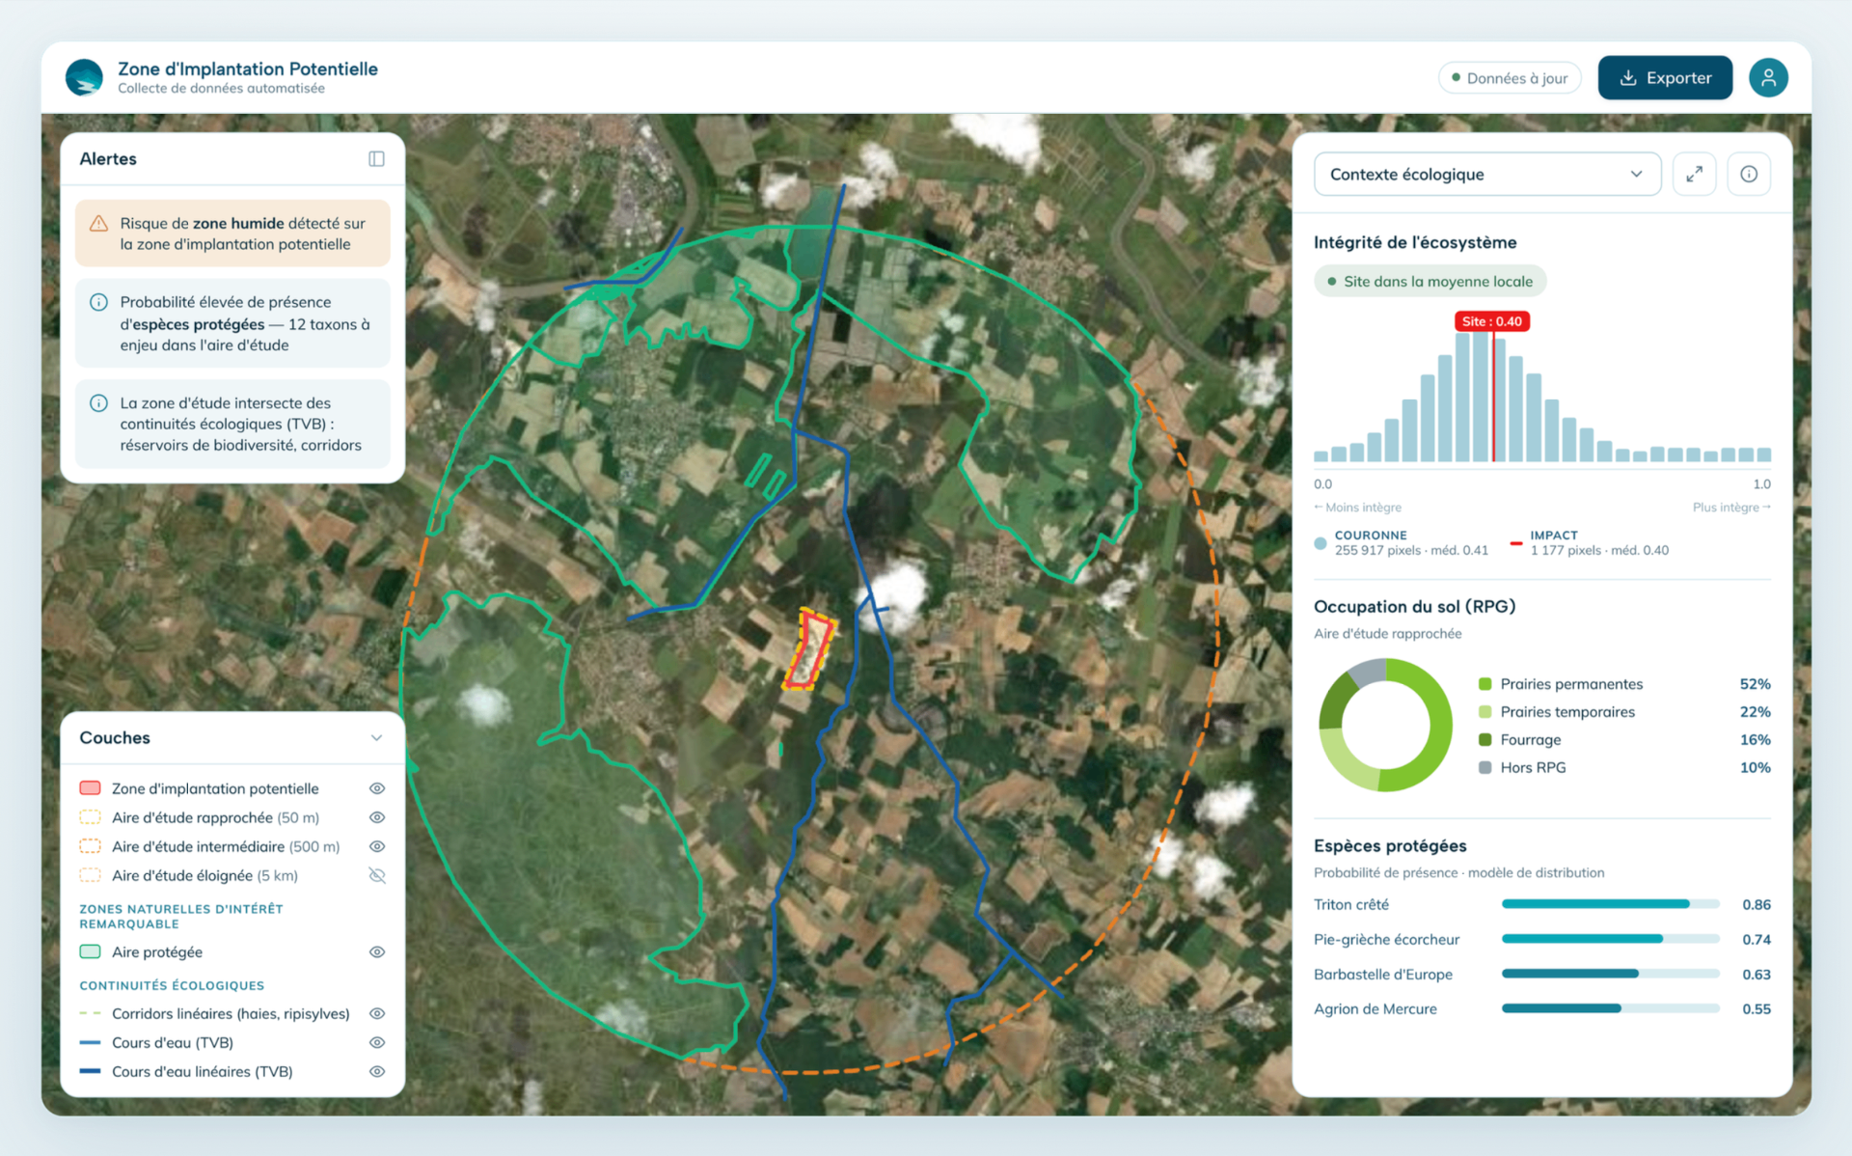1852x1156 pixels.
Task: Click the blue line symbol for Cours d'eau (TVB)
Action: [x=90, y=1042]
